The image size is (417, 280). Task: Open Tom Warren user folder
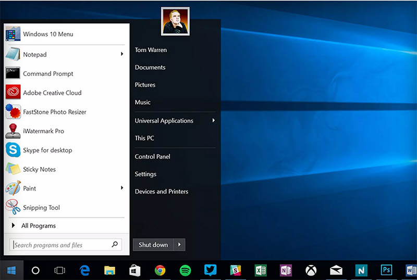click(x=151, y=50)
